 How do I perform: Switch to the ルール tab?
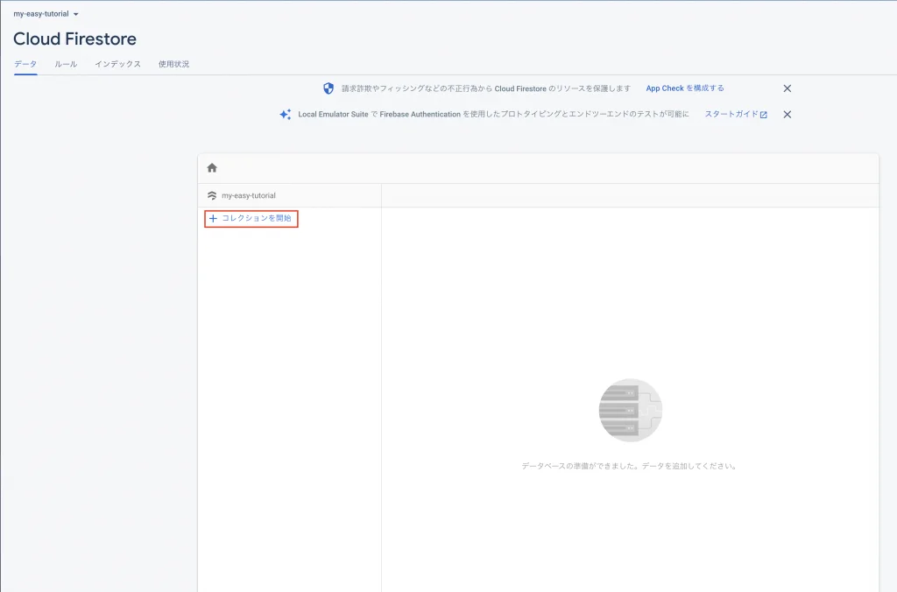point(66,64)
